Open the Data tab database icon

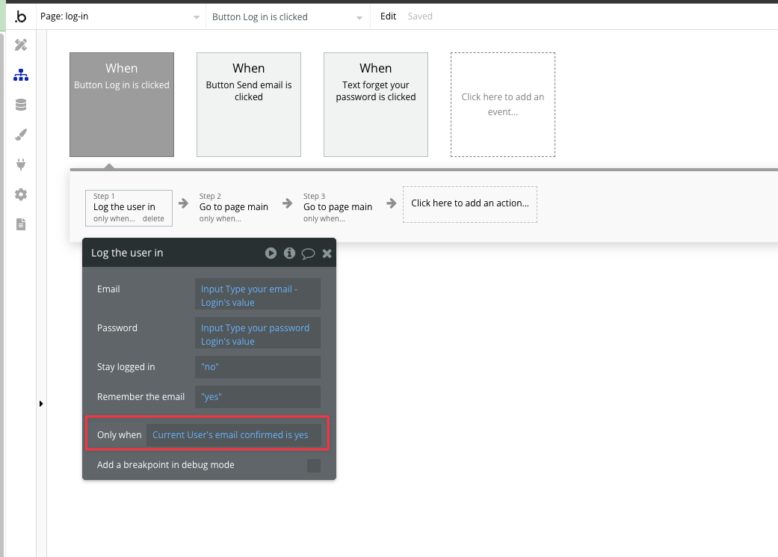tap(21, 105)
